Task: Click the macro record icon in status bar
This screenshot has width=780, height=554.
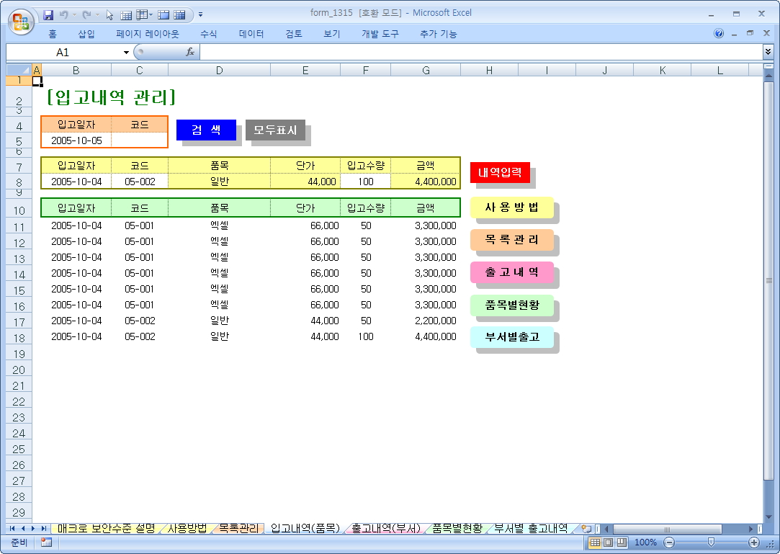Action: [46, 542]
